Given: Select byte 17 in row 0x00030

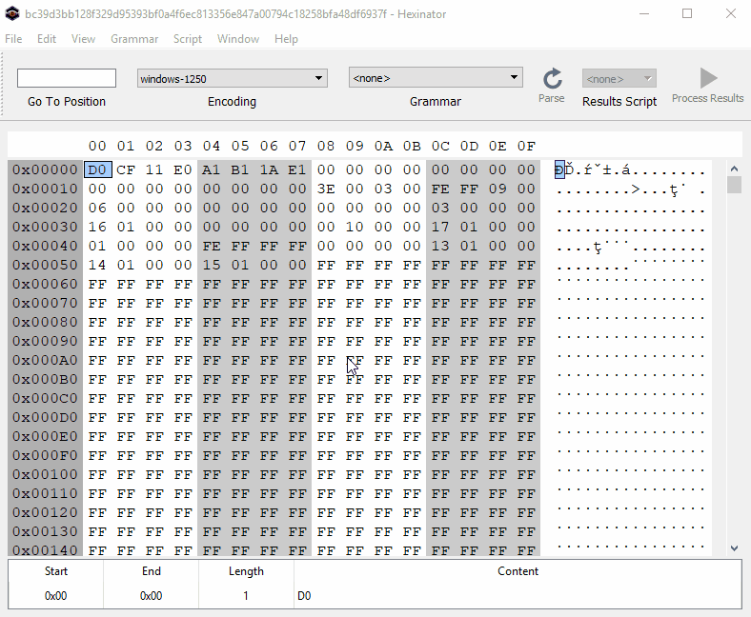Looking at the screenshot, I should click(440, 227).
